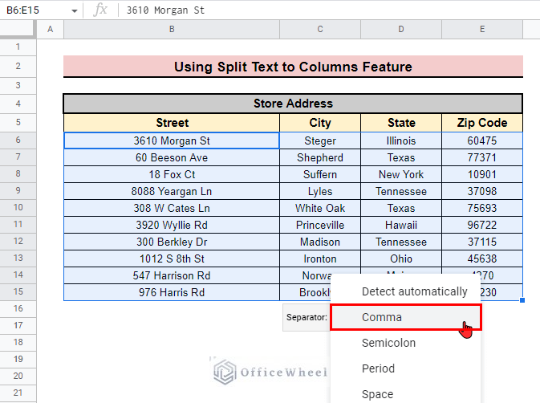Click the formula bar with 3610 Morgan St
Image resolution: width=540 pixels, height=403 pixels.
point(329,10)
